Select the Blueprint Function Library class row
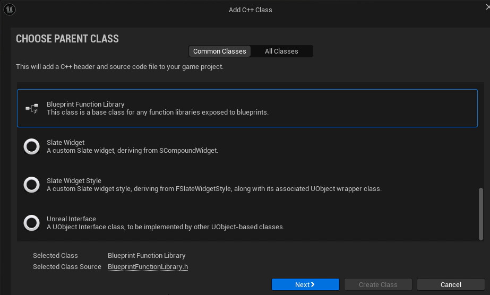Viewport: 490px width, 295px height. [x=247, y=108]
